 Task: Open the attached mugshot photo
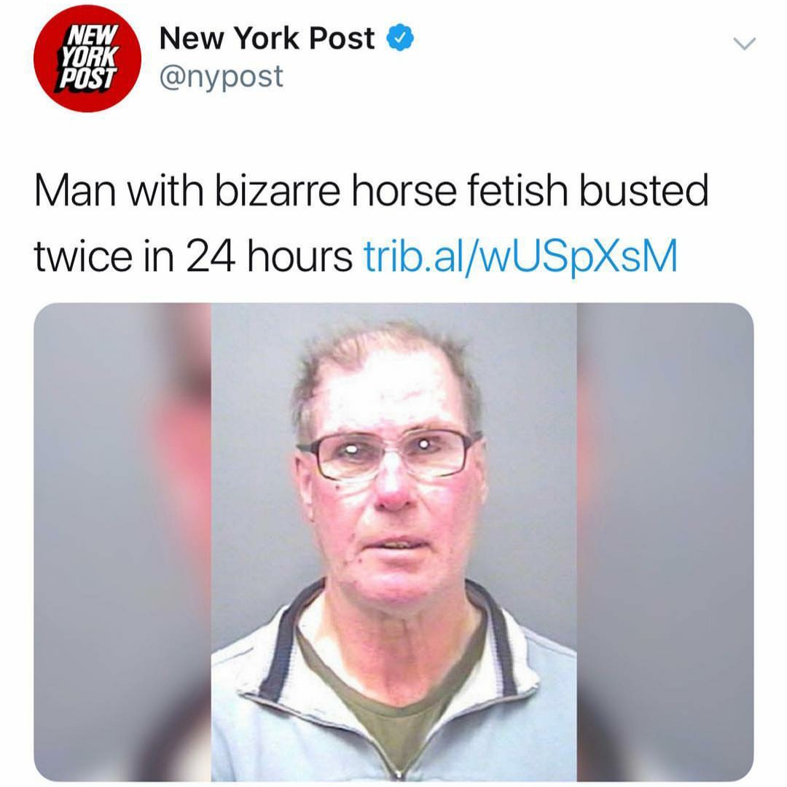point(393,542)
